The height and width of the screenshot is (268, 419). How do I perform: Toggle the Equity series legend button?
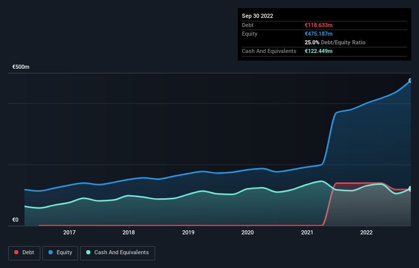pos(60,253)
